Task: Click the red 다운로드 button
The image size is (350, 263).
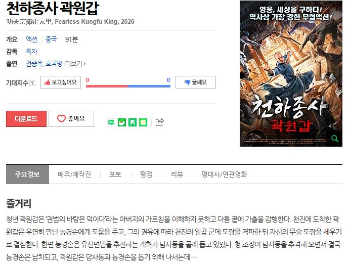Action: click(x=26, y=119)
